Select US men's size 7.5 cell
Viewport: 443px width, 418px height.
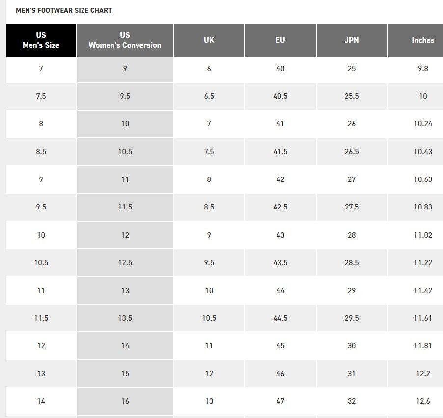click(x=41, y=96)
